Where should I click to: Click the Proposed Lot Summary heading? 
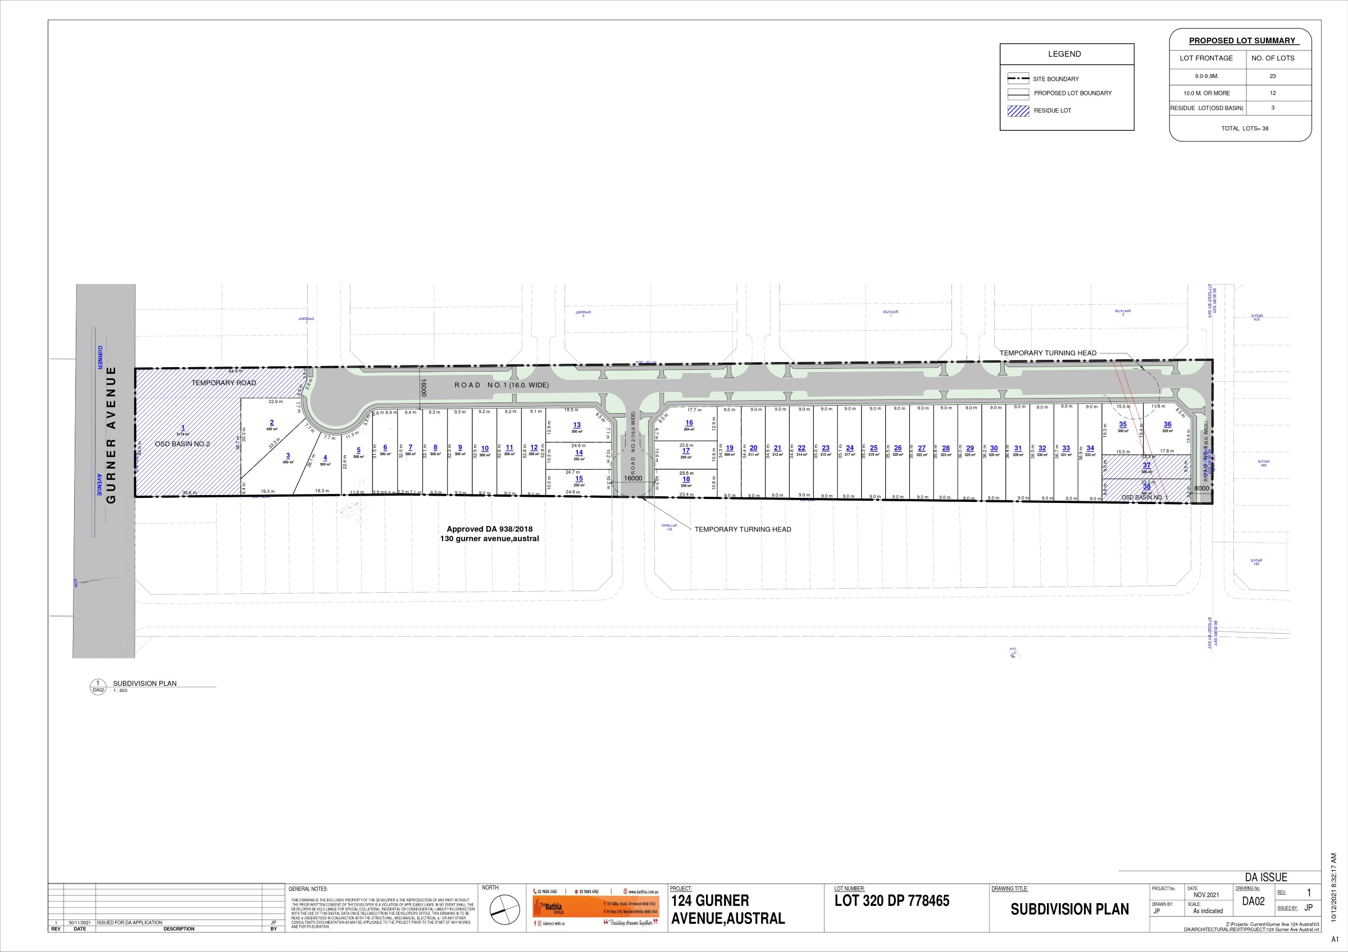pos(1242,40)
